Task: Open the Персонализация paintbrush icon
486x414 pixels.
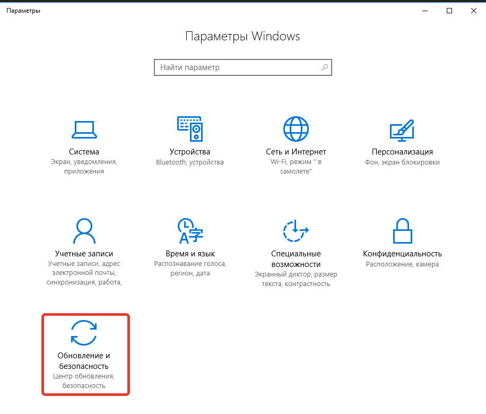Action: 402,130
